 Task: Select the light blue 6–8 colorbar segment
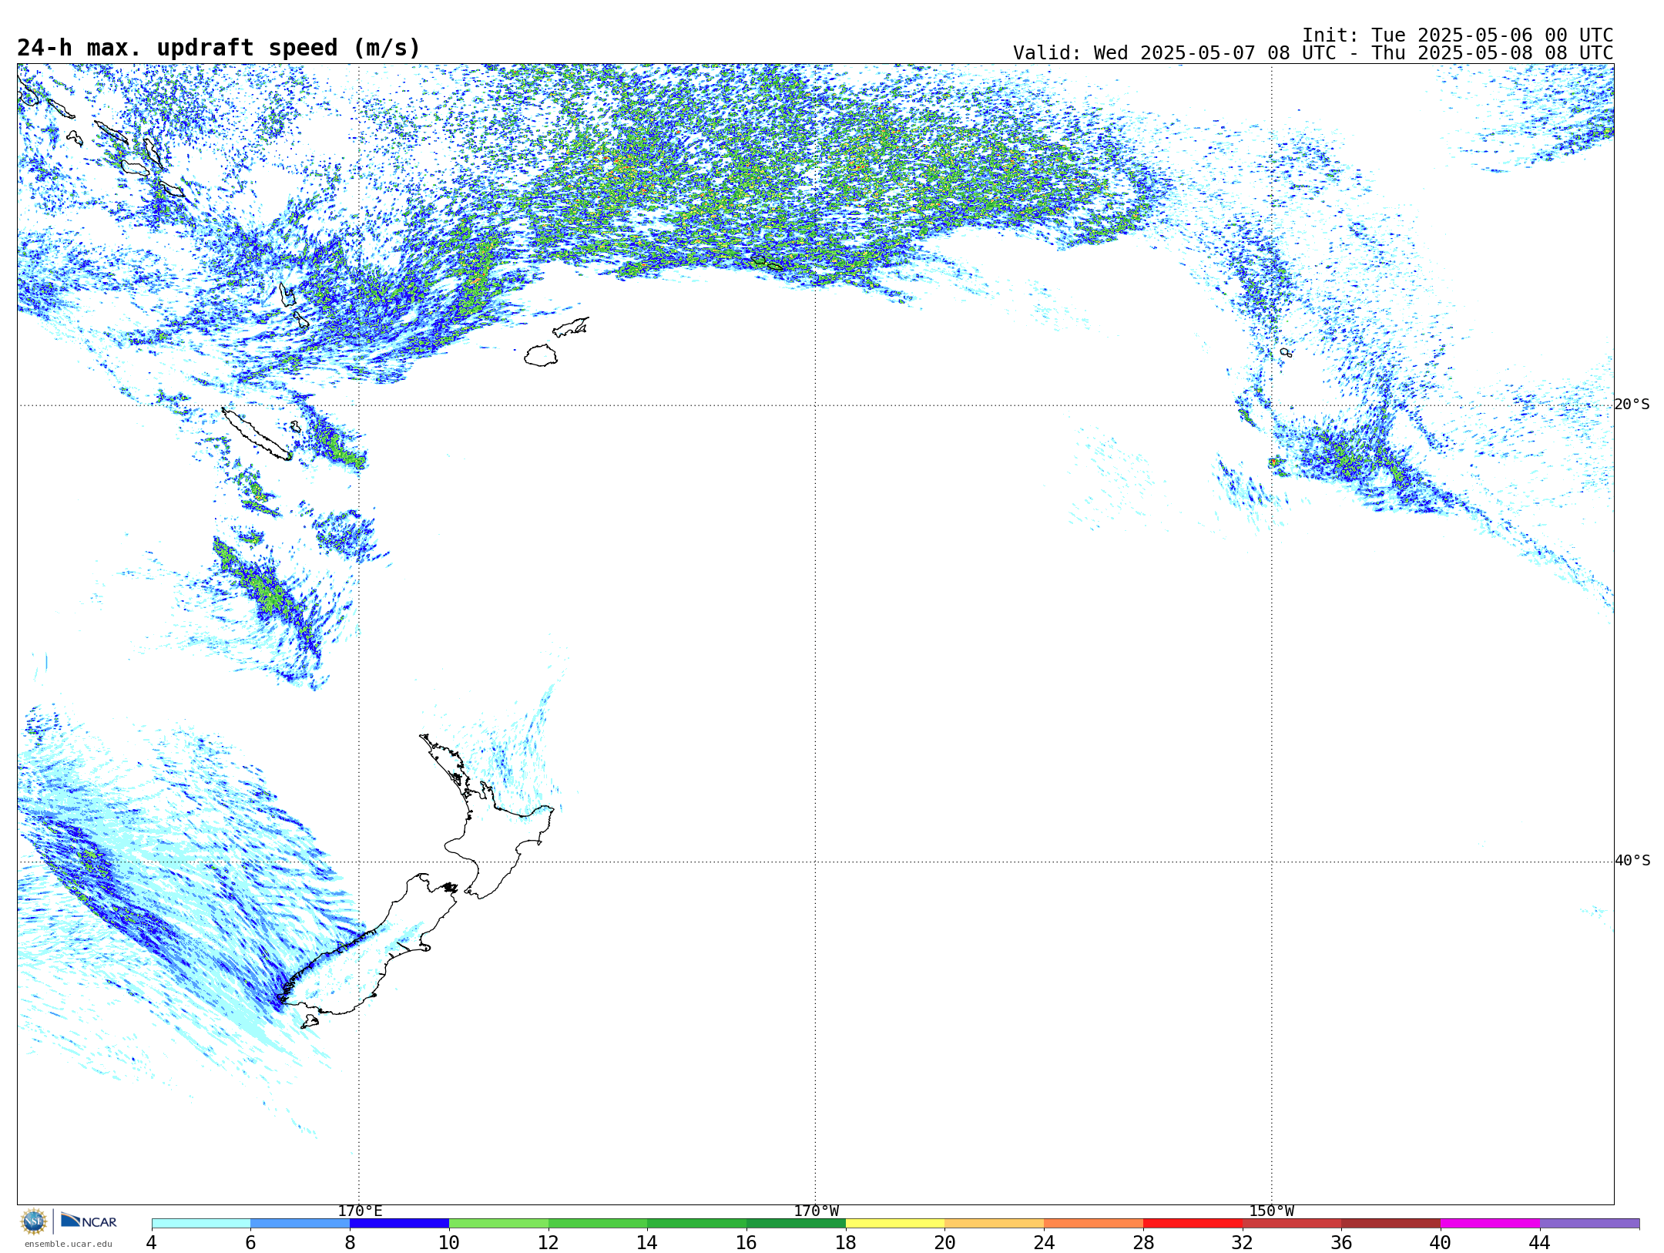tap(300, 1224)
